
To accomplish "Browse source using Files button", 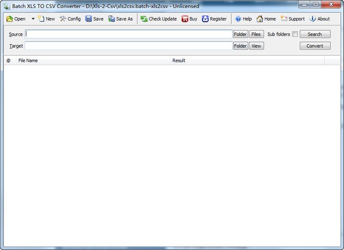I will (x=256, y=34).
